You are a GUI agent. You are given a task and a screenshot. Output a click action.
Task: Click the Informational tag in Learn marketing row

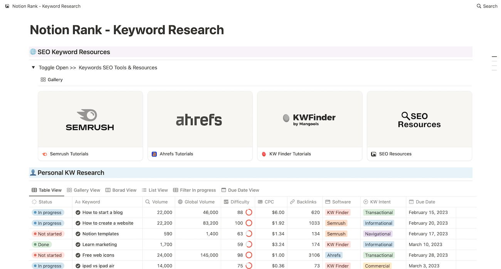(378, 245)
